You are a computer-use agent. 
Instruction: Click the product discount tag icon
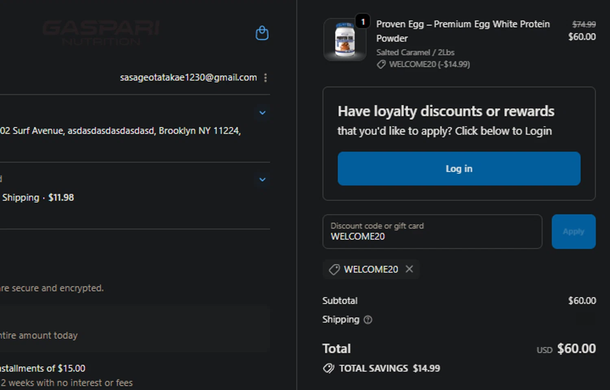coord(381,64)
